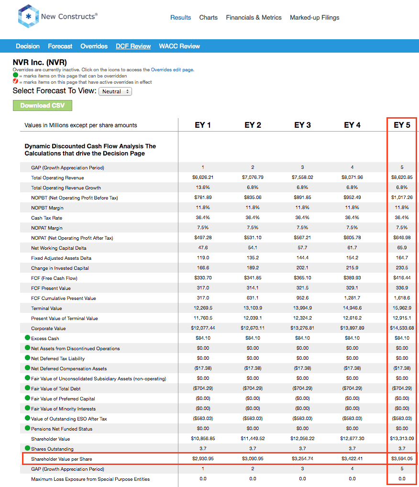Click the override dot beside Pensions Net Funded Status
This screenshot has width=419, height=487.
coord(27,428)
